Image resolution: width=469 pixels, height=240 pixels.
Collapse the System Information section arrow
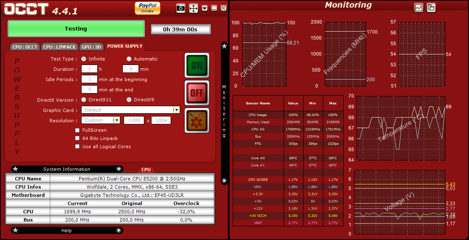click(x=119, y=169)
